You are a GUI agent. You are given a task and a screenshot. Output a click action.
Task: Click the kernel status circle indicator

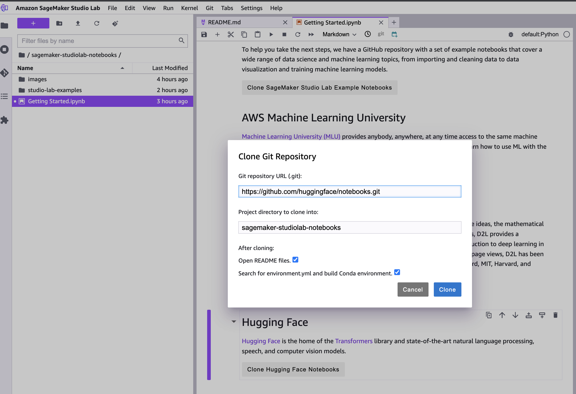click(567, 34)
